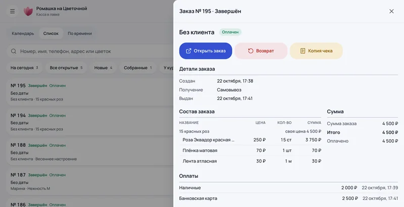The width and height of the screenshot is (404, 207).
Task: Click the Заказ № 195 · Завершён title
Action: [x=210, y=11]
